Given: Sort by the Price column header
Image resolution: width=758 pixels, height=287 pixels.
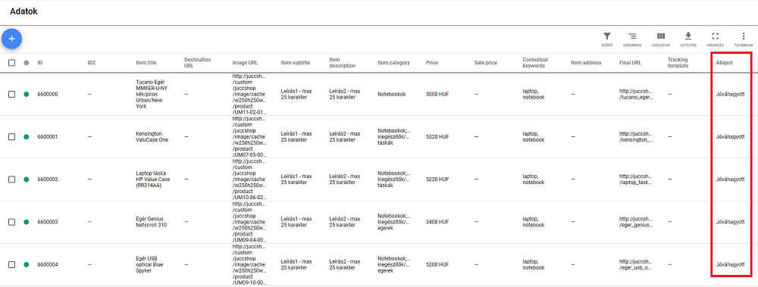Looking at the screenshot, I should click(432, 63).
